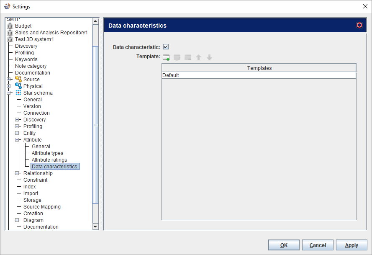Select the Default template row
372x255 pixels.
pos(259,75)
